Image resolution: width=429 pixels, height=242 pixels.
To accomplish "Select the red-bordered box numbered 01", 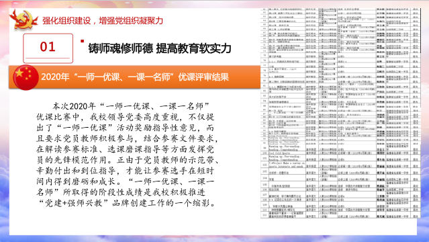I will pos(48,48).
